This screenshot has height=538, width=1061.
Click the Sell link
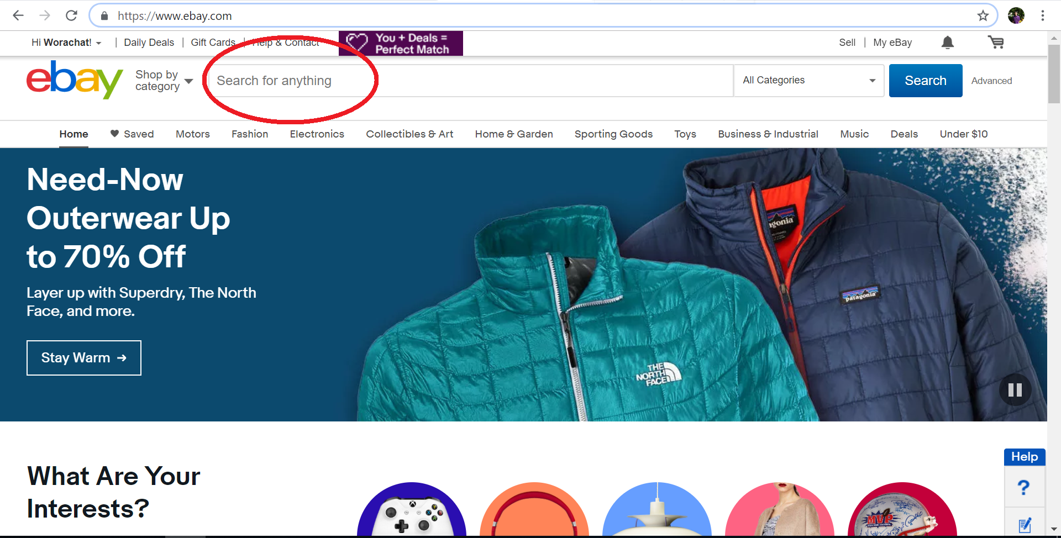[847, 43]
